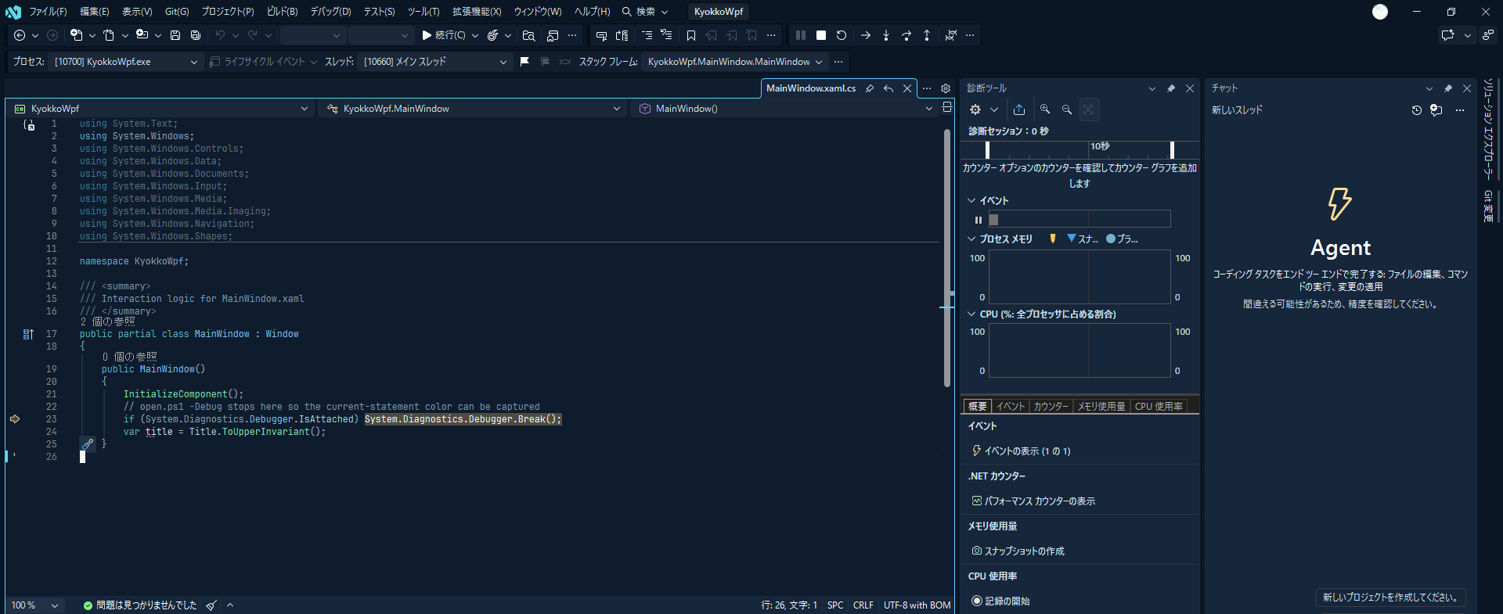Step Over the current statement
The image size is (1503, 614).
coord(906,35)
